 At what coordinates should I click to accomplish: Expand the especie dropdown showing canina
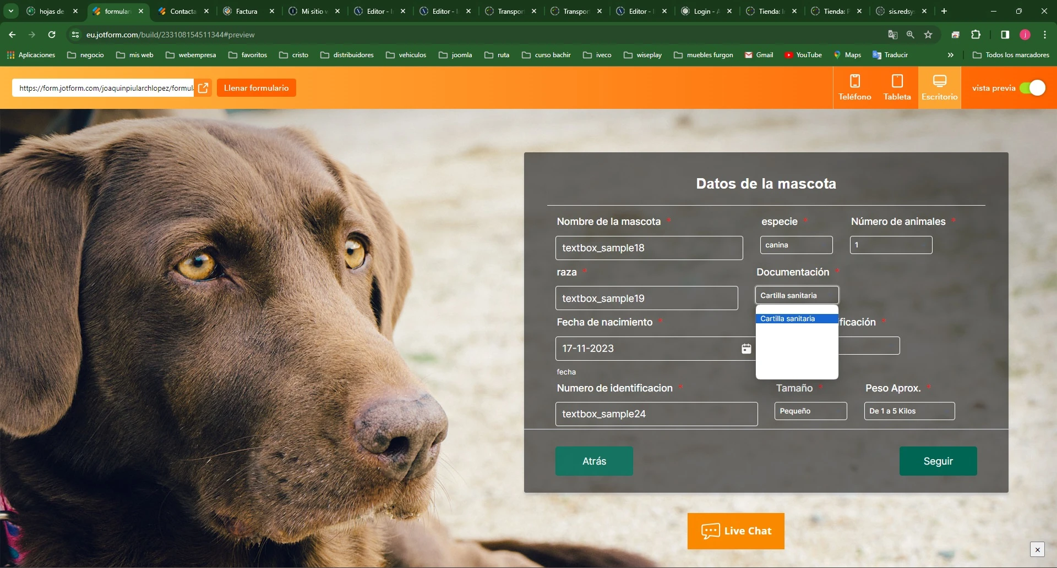pos(796,245)
